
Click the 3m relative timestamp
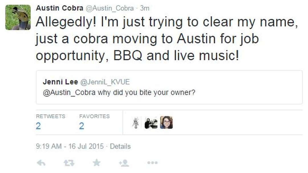145,8
